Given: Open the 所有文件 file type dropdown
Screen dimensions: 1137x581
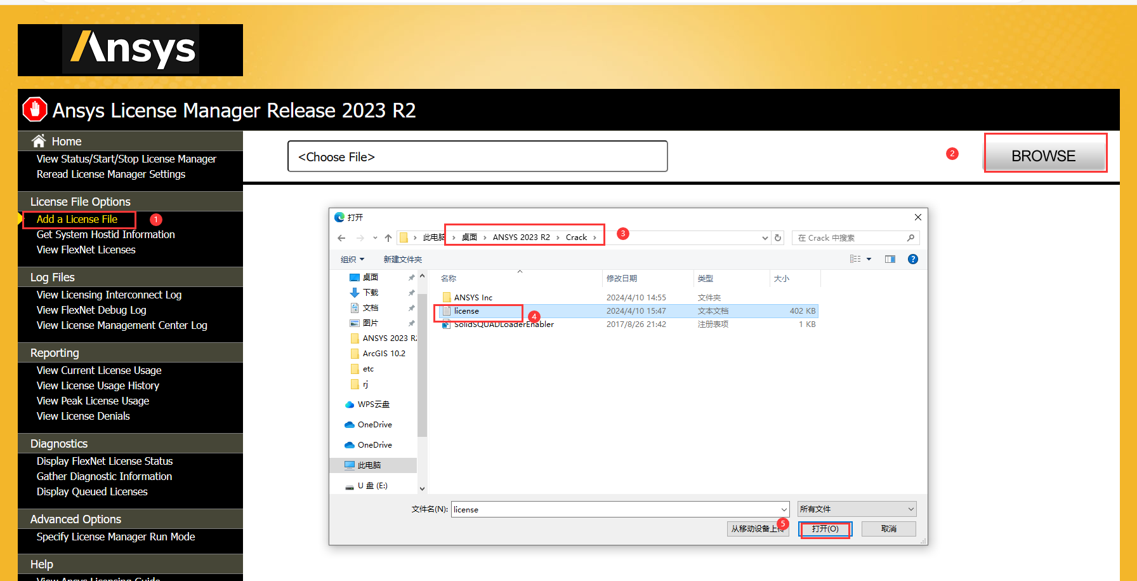Looking at the screenshot, I should click(856, 509).
